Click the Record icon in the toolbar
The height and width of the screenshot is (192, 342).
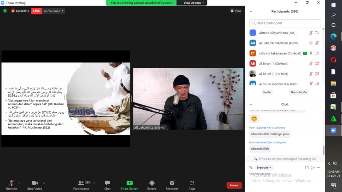pos(152,183)
